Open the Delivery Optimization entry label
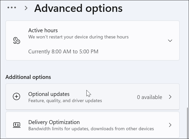Screen dimensions: 189x139 54,122
